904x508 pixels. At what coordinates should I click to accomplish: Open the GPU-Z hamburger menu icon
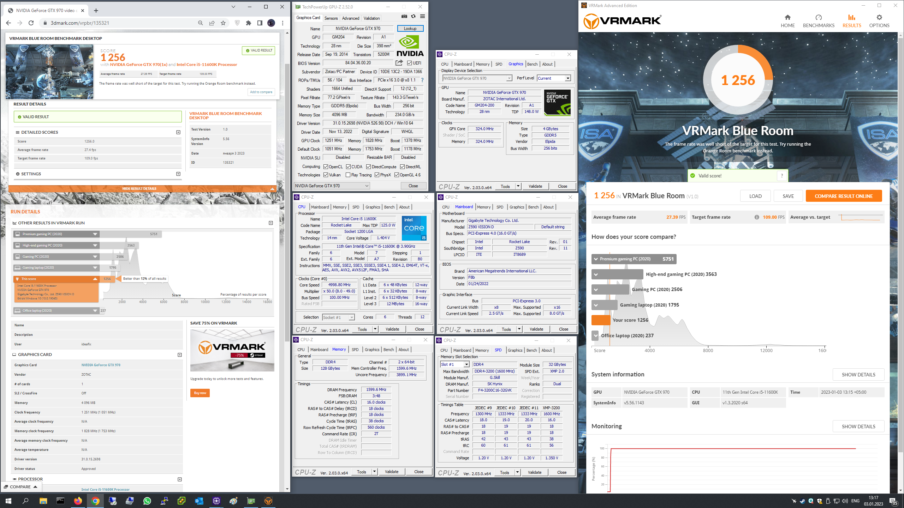(x=422, y=17)
